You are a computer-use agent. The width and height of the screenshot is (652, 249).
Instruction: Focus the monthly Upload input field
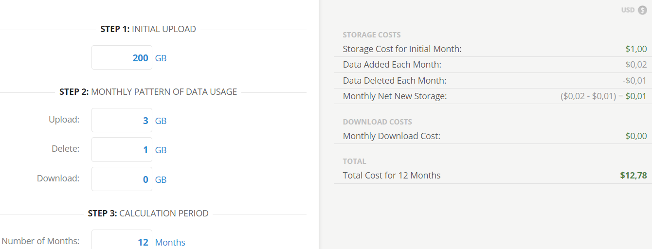coord(122,121)
